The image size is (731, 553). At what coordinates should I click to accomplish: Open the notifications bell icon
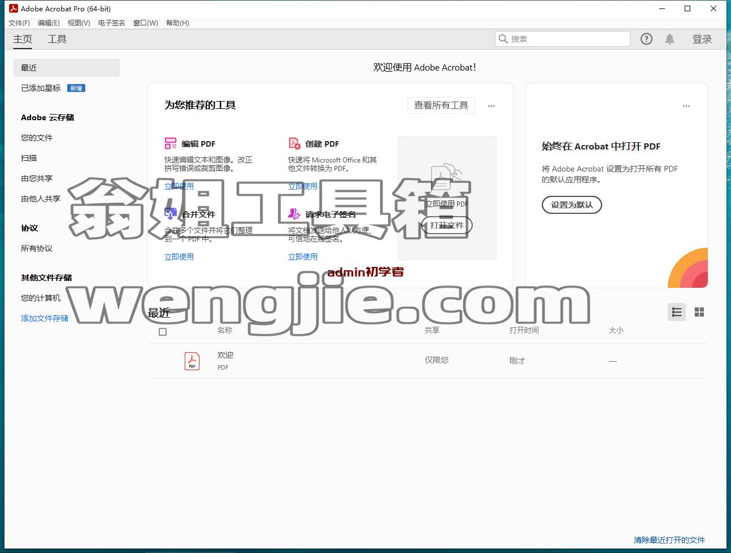tap(669, 39)
